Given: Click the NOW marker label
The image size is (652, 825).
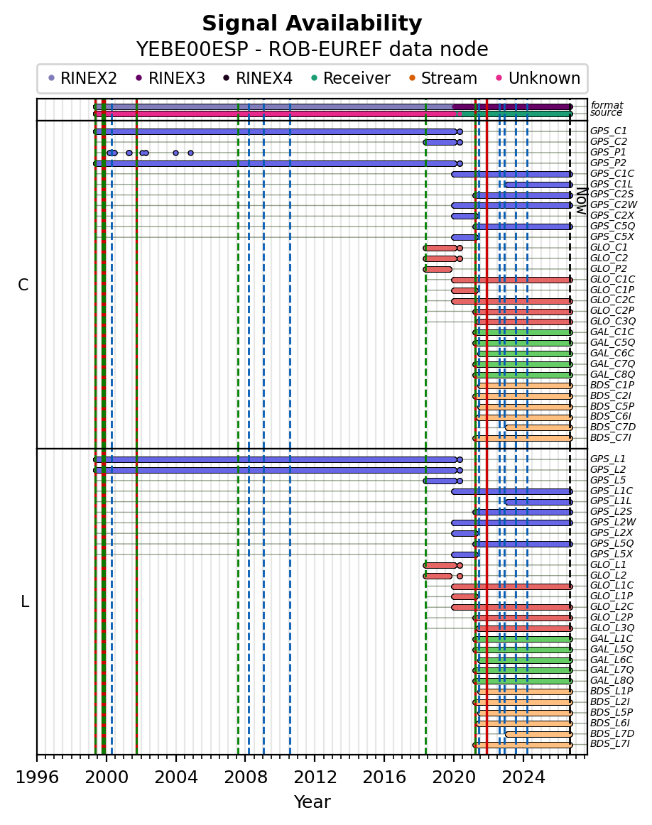Looking at the screenshot, I should click(582, 200).
